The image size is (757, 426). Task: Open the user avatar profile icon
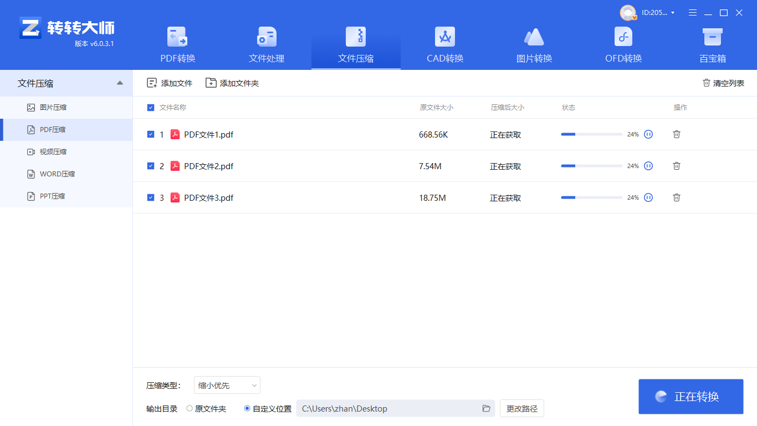628,13
